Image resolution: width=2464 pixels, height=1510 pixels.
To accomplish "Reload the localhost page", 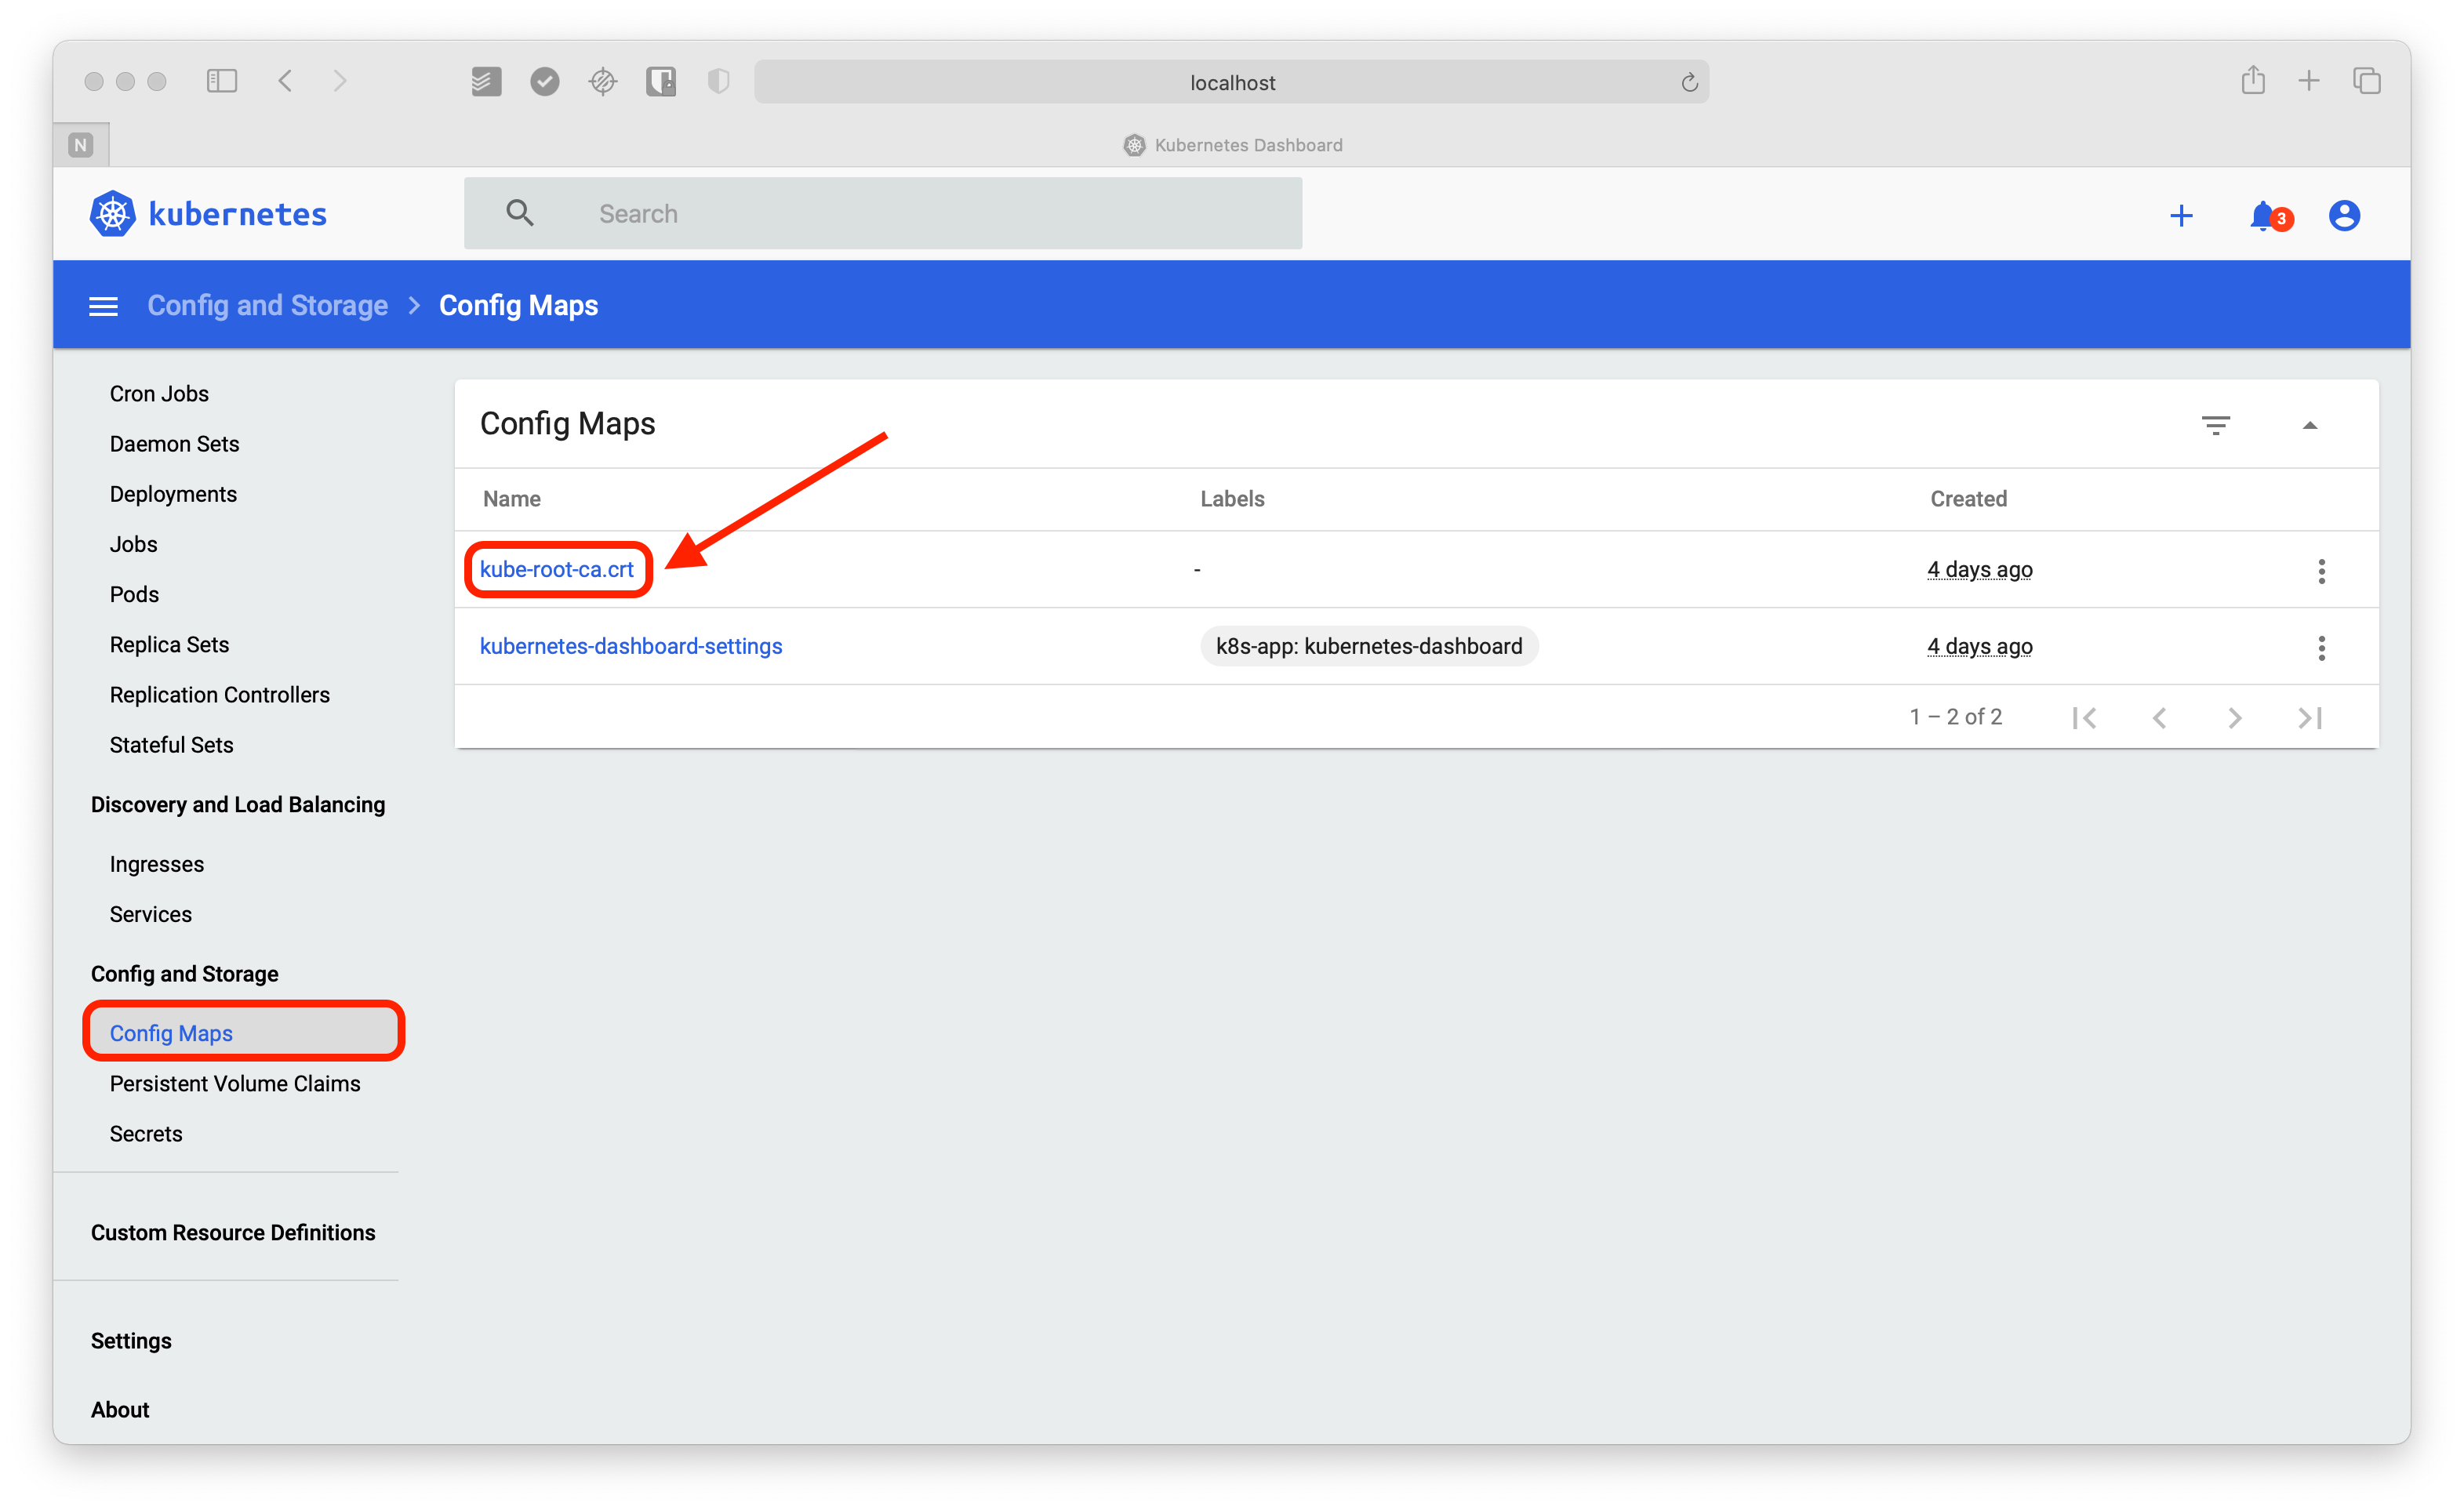I will (x=1689, y=82).
